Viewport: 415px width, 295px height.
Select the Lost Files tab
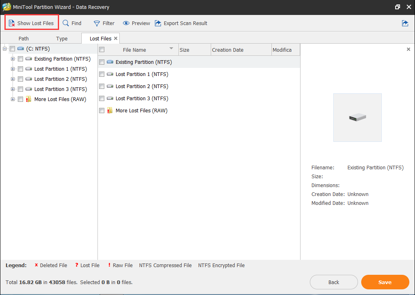point(100,39)
